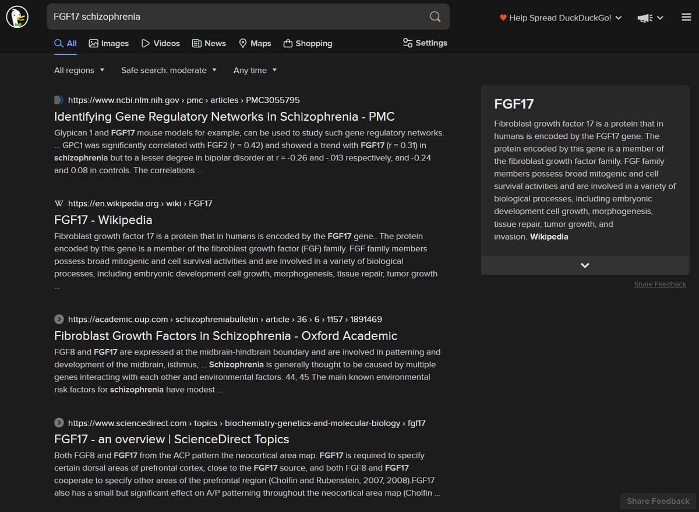This screenshot has width=699, height=512.
Task: Click the Images tab icon
Action: click(x=94, y=43)
